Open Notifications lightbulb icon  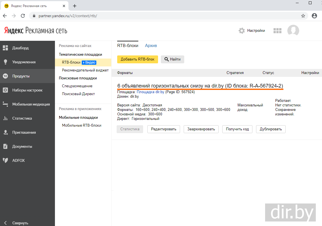coord(5,62)
